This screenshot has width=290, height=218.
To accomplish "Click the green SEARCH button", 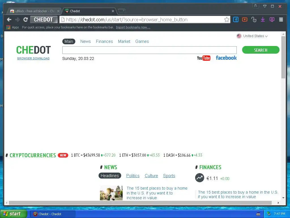I will point(261,50).
